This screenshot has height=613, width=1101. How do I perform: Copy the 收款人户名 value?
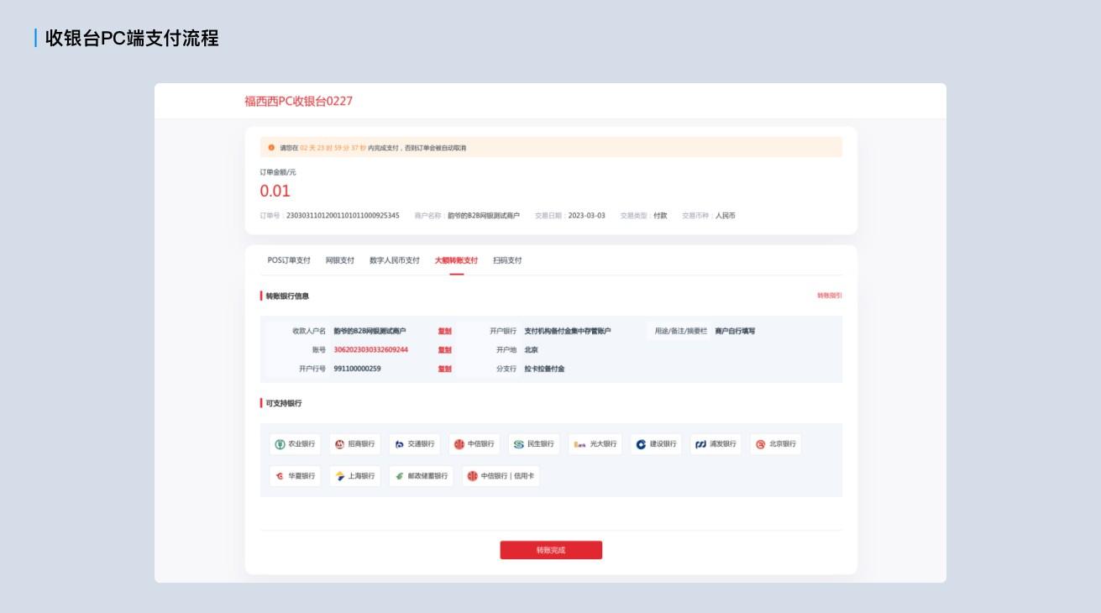pyautogui.click(x=444, y=331)
